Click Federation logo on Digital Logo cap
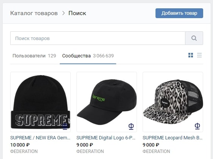 (131, 127)
